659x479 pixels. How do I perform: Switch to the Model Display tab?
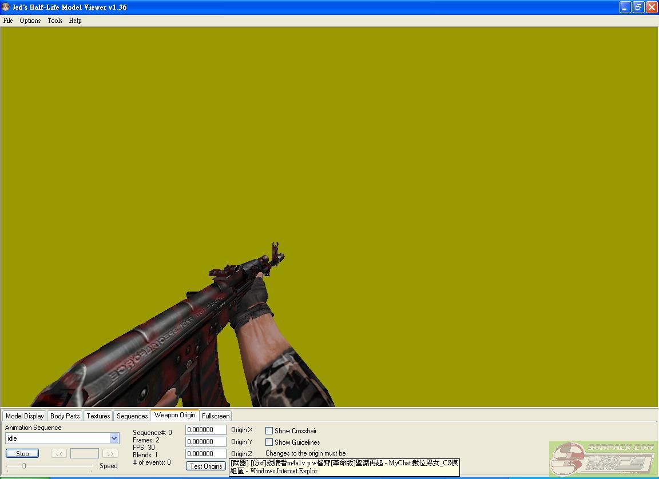coord(25,416)
